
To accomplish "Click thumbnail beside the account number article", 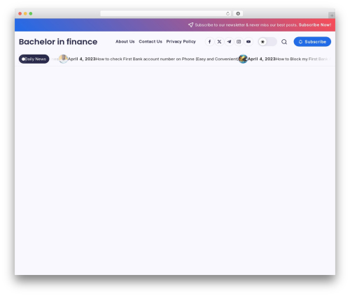I will point(63,59).
